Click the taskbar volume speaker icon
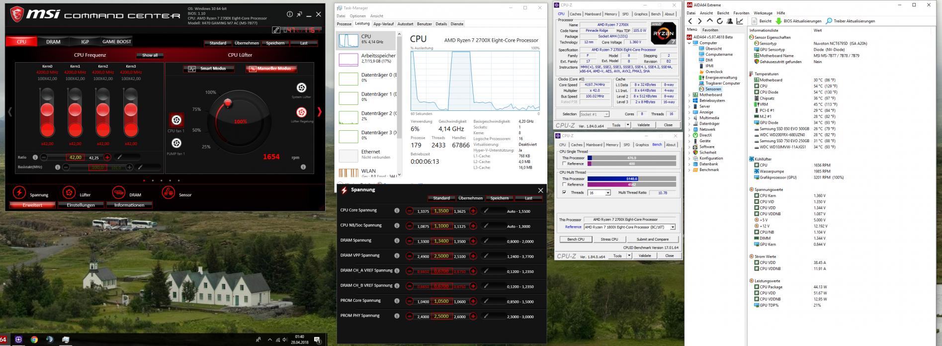942x346 pixels. coord(285,340)
